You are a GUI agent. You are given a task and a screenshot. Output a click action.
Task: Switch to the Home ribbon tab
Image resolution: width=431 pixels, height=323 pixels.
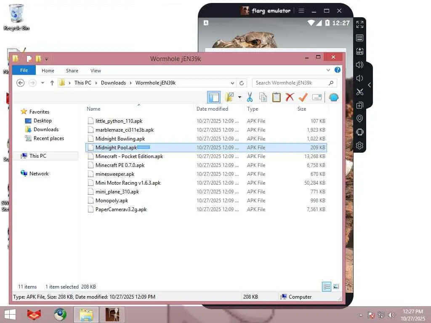pos(48,71)
